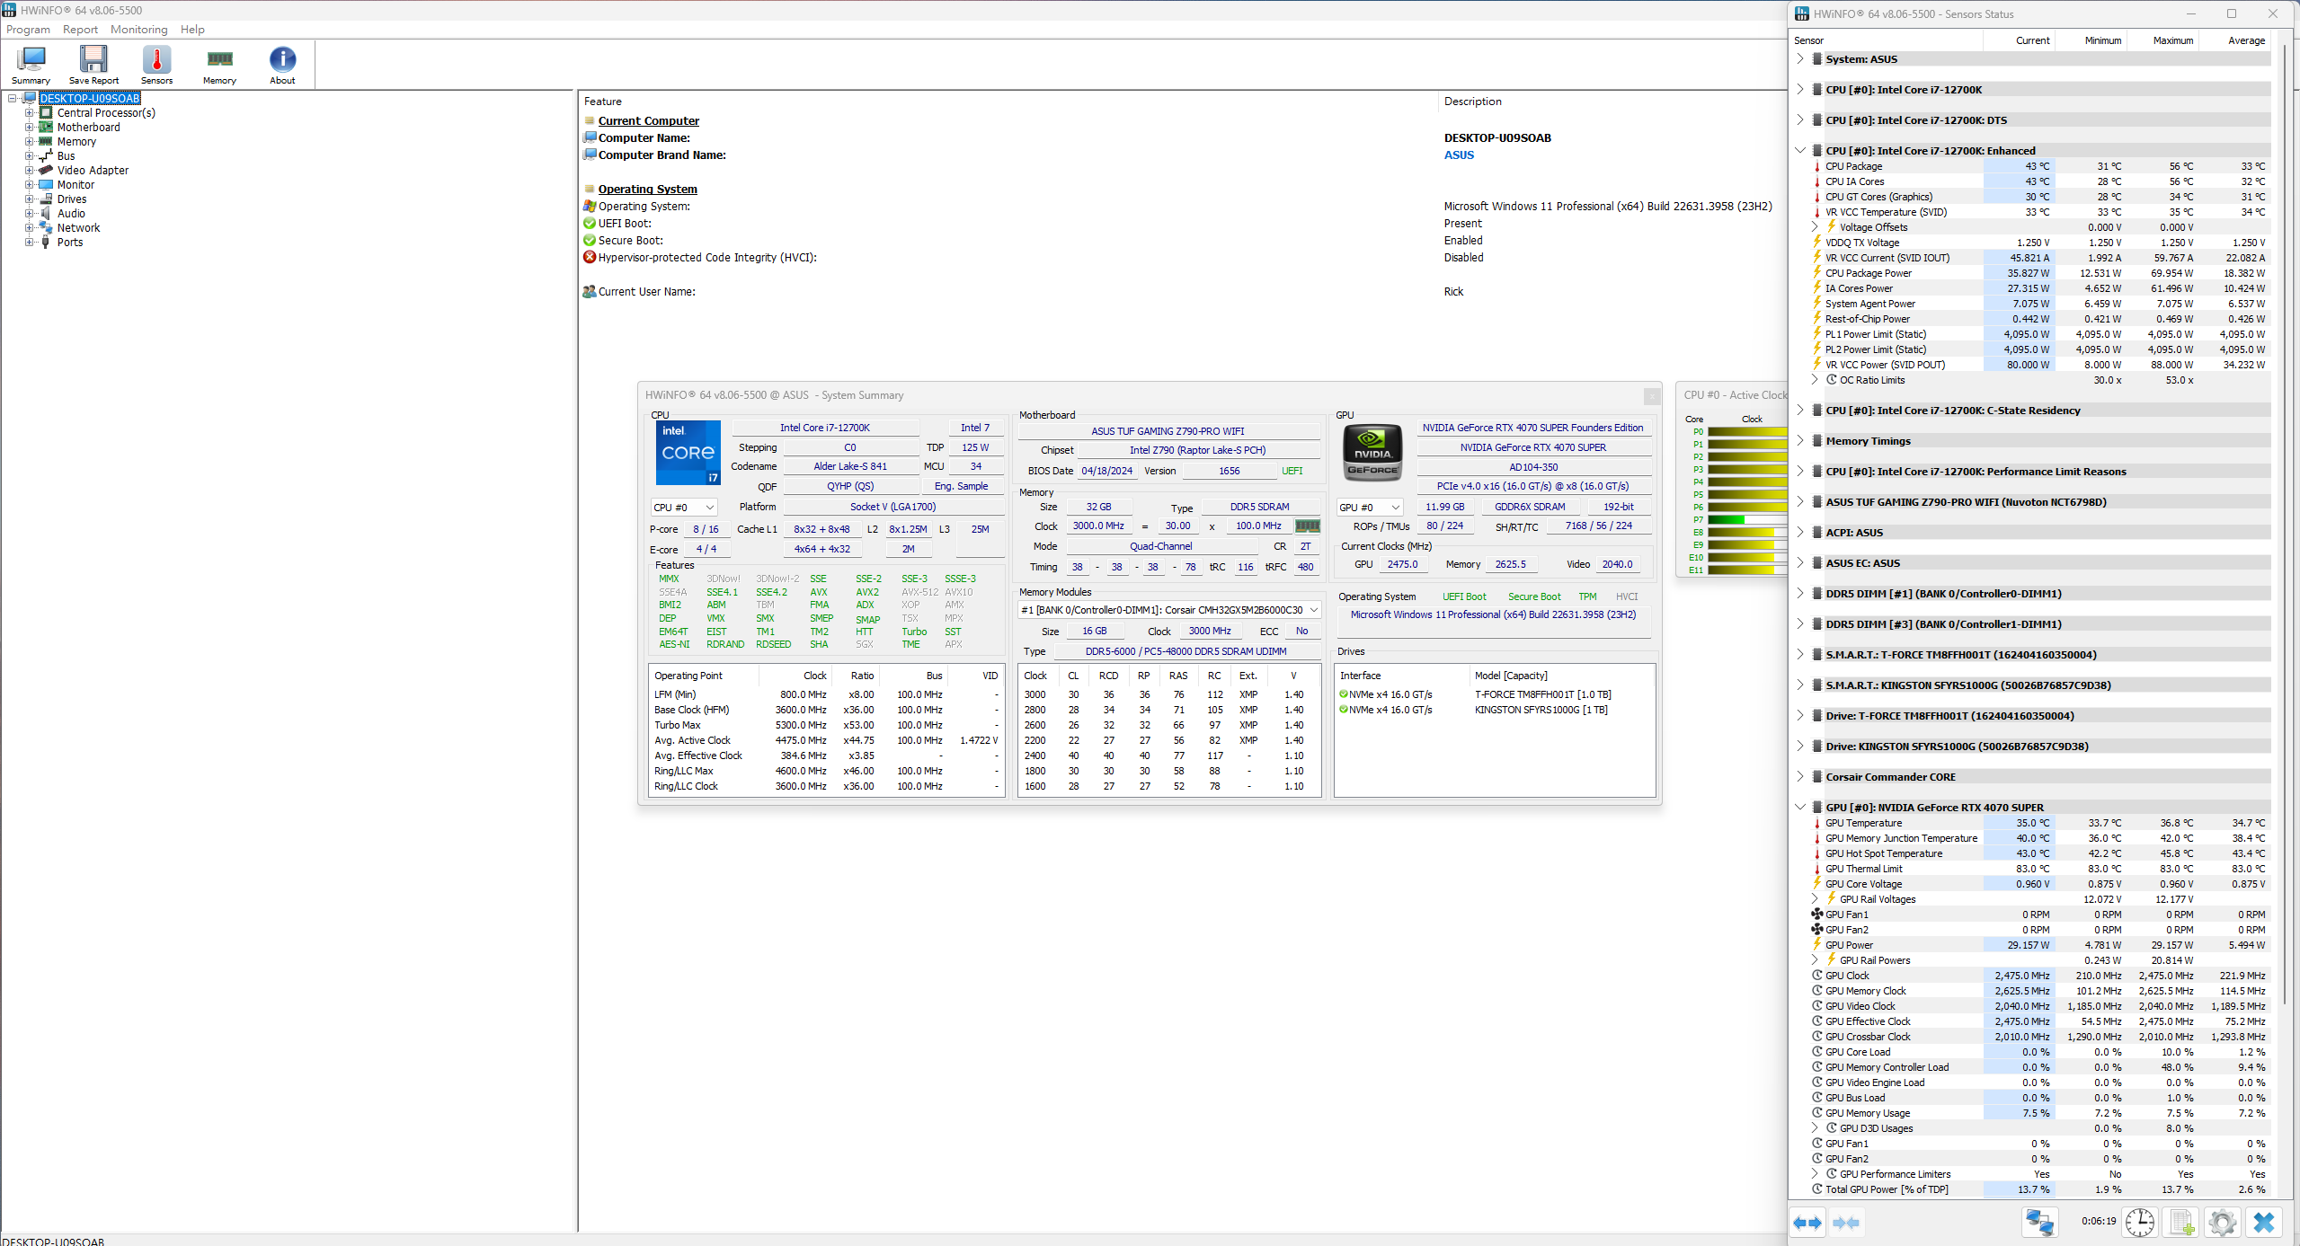Click the blue X close sensors button

2264,1223
